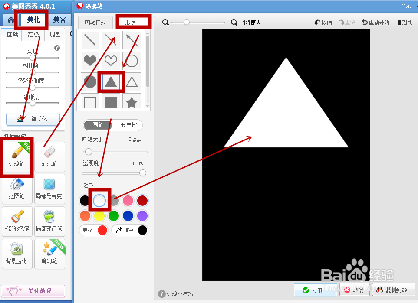Click the 一键美化 button
This screenshot has width=418, height=303.
tap(33, 119)
